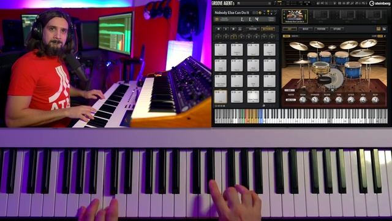Click the highlighted gold icon right of OPTIONS
Screen dimensions: 392x221
(379, 29)
